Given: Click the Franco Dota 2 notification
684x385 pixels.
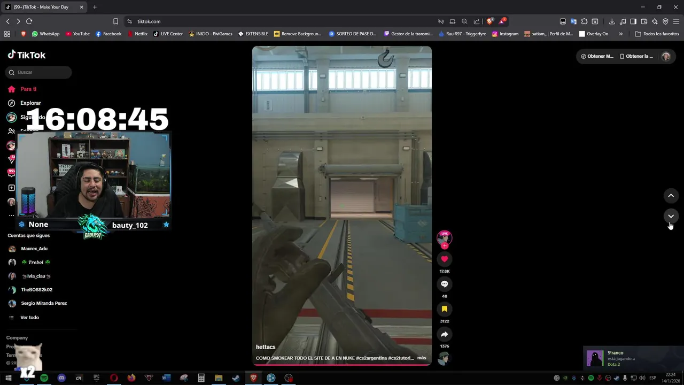Looking at the screenshot, I should point(633,358).
